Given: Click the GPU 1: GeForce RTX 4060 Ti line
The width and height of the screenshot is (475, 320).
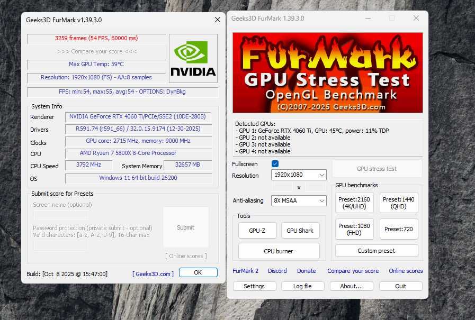Looking at the screenshot, I should click(312, 131).
